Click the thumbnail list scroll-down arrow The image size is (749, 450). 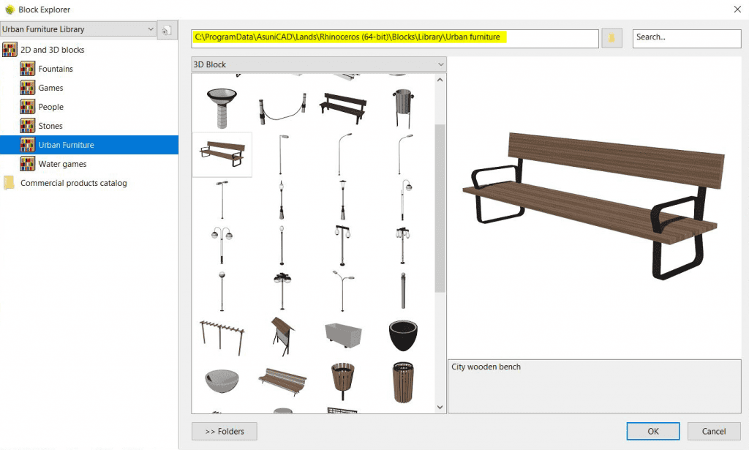pyautogui.click(x=440, y=407)
